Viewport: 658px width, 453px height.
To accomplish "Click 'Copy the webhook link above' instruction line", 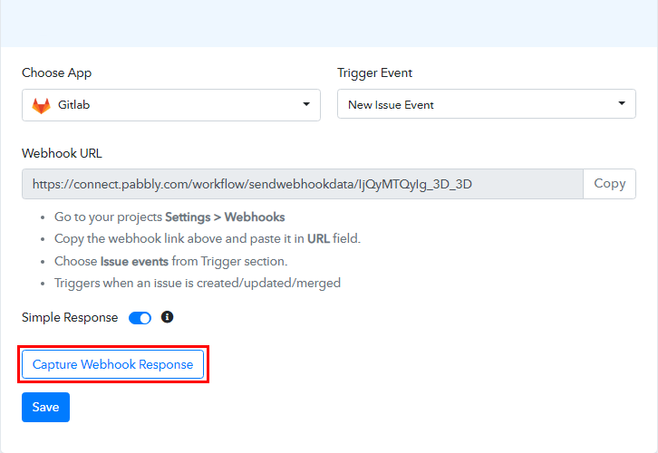I will coord(208,238).
